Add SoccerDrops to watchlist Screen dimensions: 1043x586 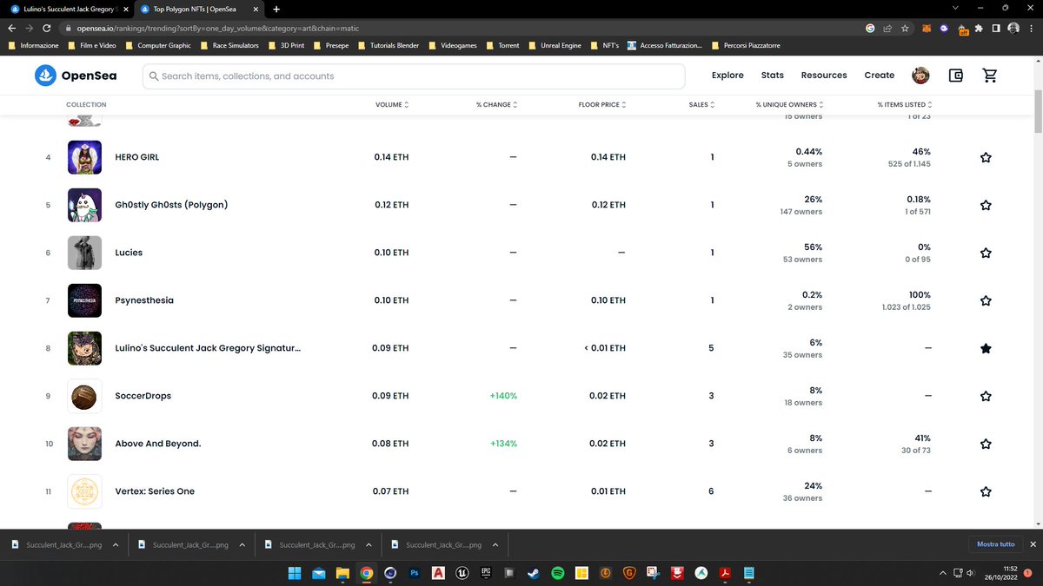[x=986, y=396]
